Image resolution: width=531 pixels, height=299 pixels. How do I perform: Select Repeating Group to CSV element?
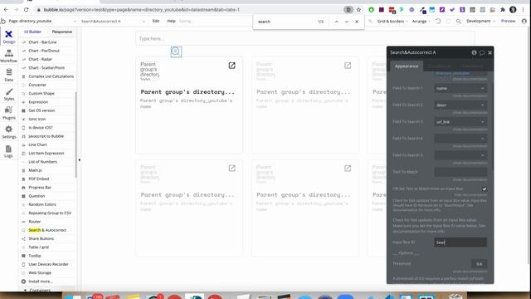[x=47, y=213]
